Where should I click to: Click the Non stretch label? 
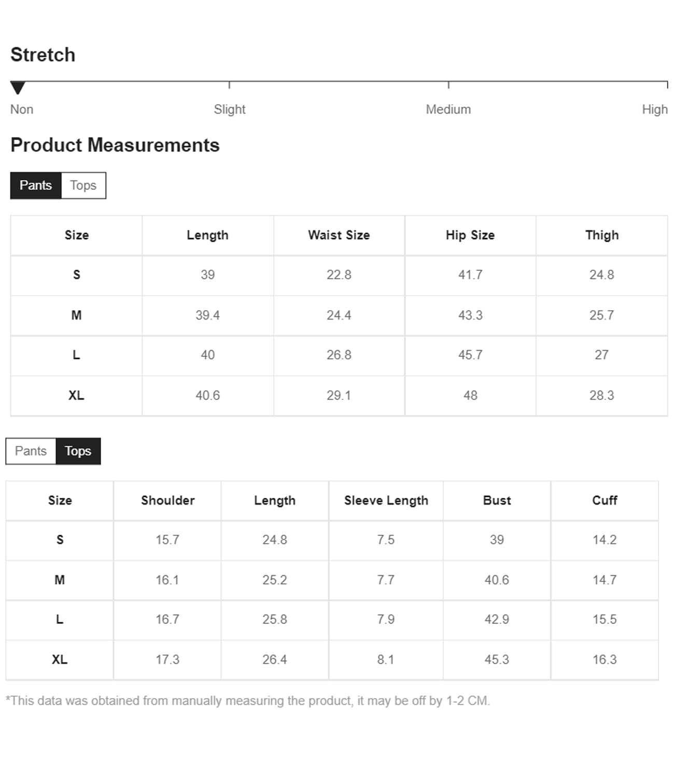tap(22, 109)
